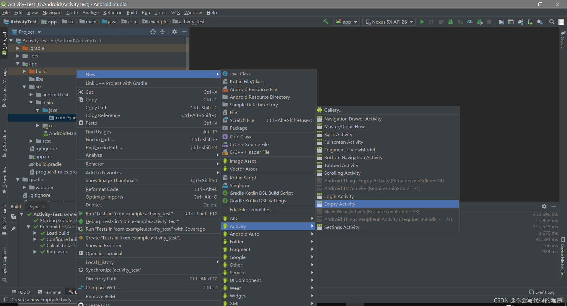This screenshot has height=306, width=567.
Task: Open the Terminal tool tab
Action: click(50, 292)
